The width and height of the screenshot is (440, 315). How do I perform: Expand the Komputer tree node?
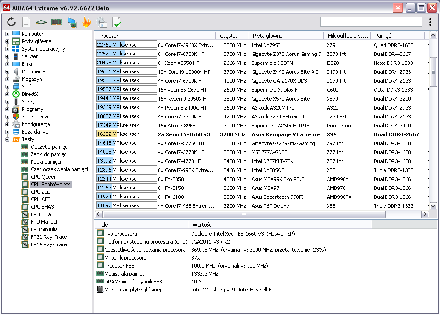[7, 34]
